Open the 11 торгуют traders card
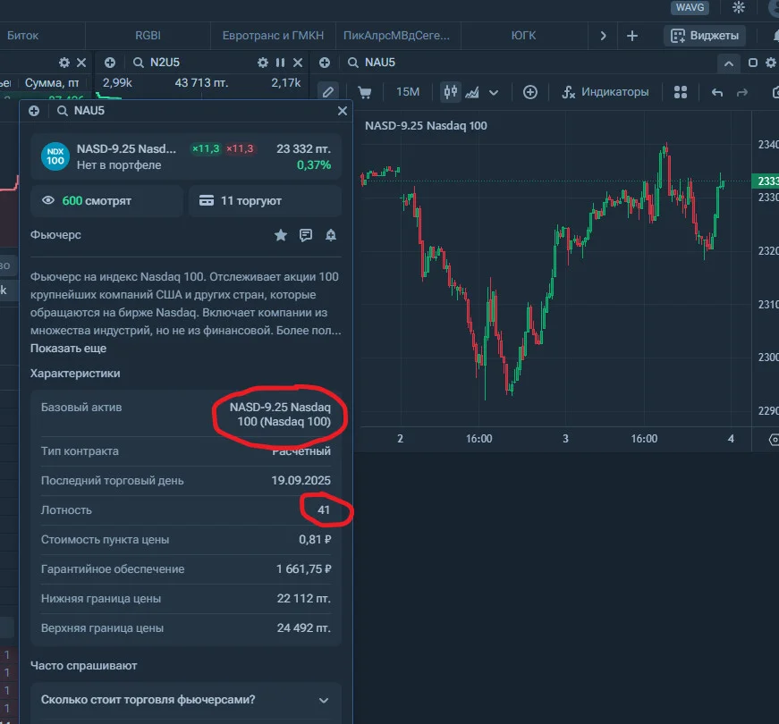The width and height of the screenshot is (779, 724). click(x=265, y=200)
